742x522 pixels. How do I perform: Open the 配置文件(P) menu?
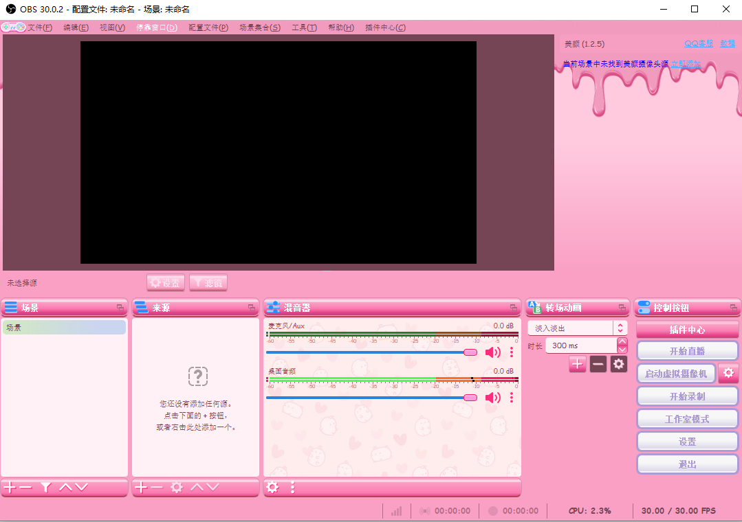[208, 27]
